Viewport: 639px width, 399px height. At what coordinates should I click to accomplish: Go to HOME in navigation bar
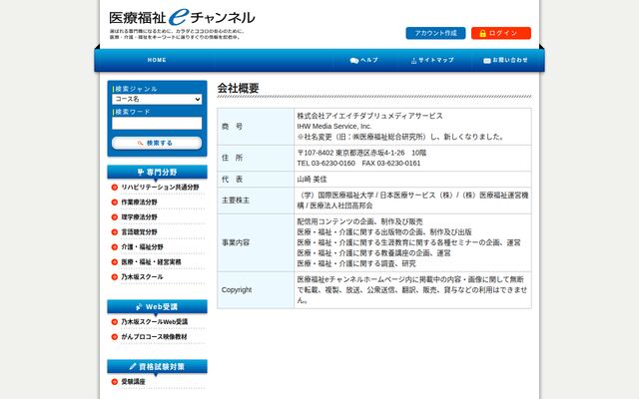click(x=157, y=60)
